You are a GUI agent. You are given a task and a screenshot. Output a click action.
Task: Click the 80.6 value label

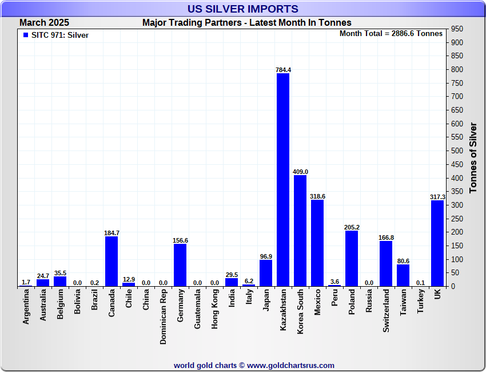pyautogui.click(x=403, y=261)
